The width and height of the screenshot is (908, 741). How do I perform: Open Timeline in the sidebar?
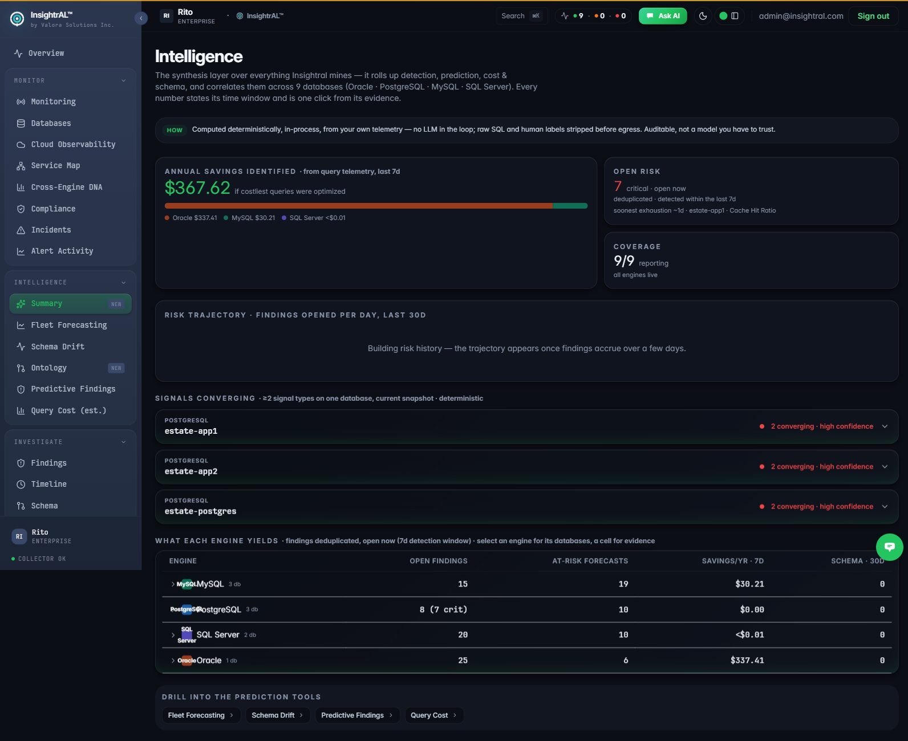(70, 484)
